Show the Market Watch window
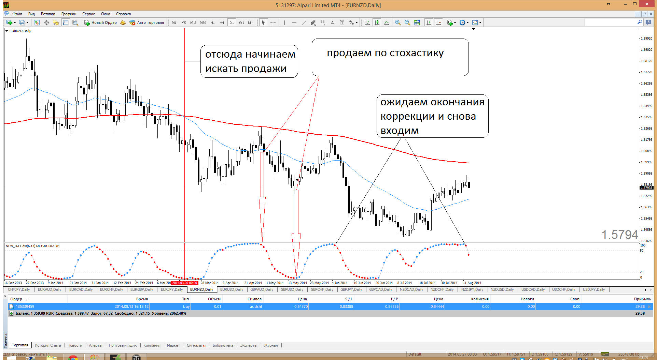This screenshot has width=657, height=360. [37, 22]
